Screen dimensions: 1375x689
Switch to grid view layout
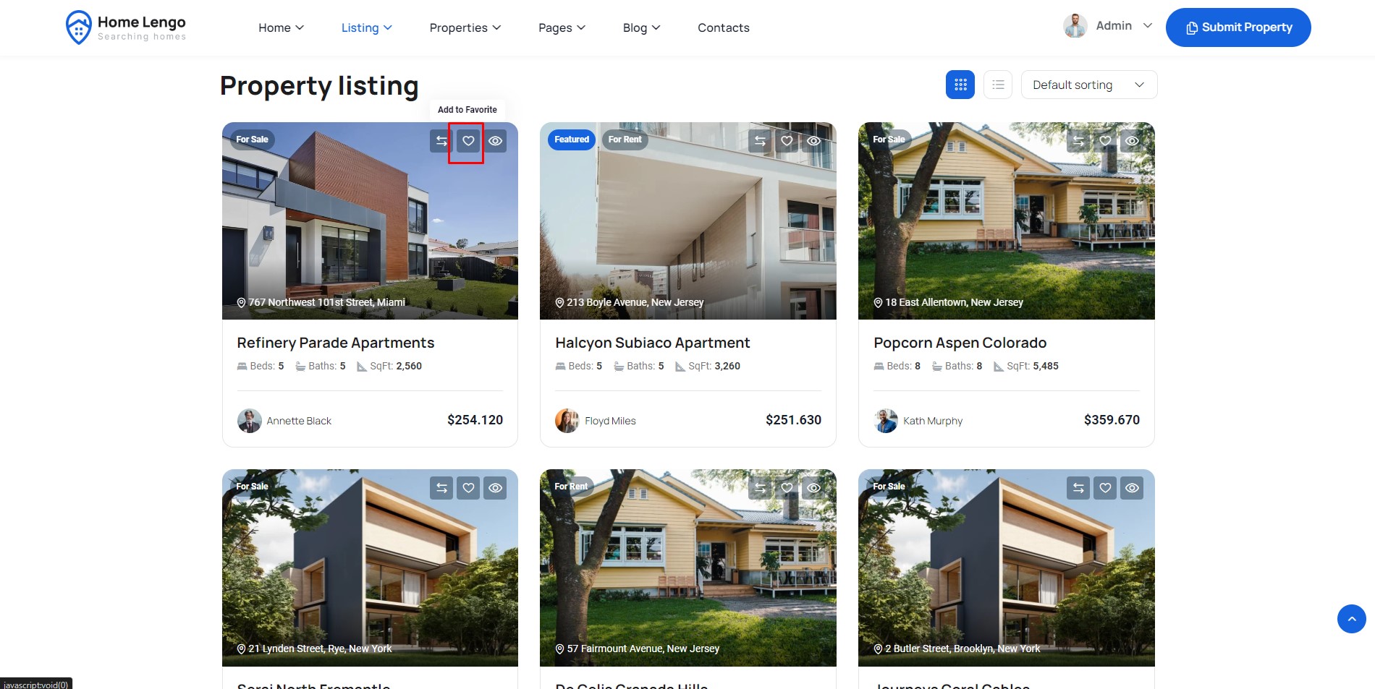960,85
